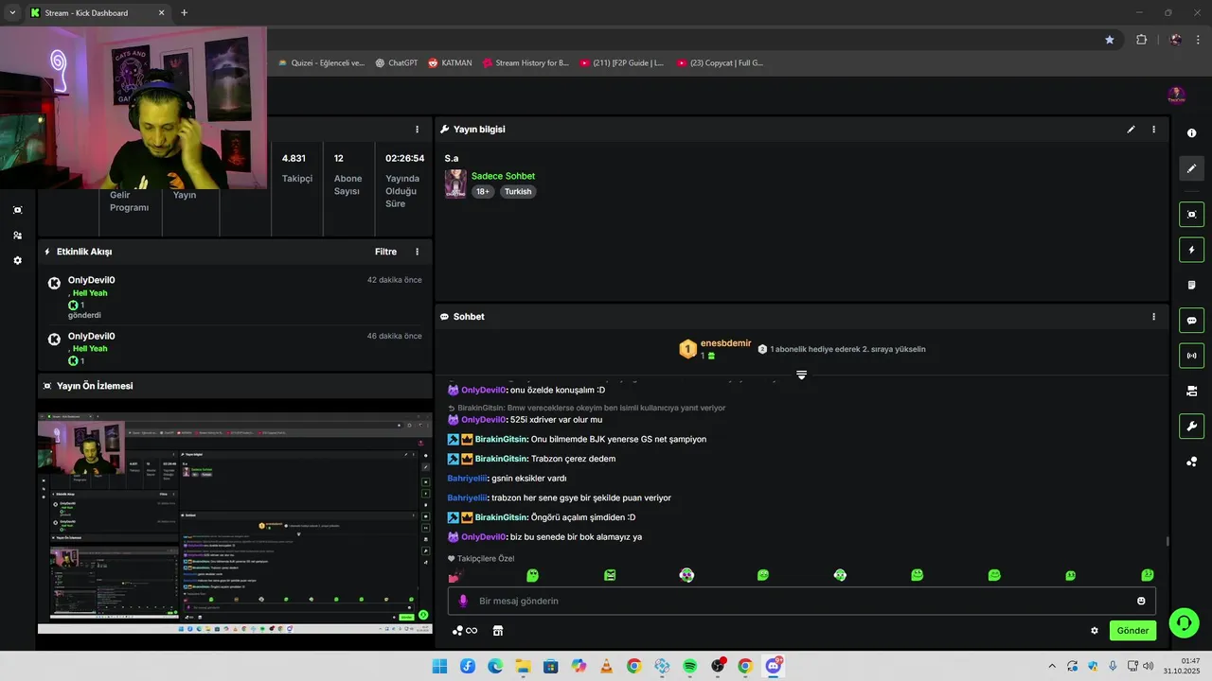Click the community people icon in left sidebar

pyautogui.click(x=17, y=236)
